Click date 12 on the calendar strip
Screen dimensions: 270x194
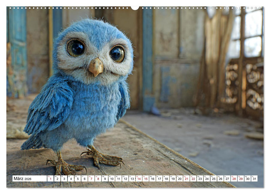pos(125,178)
